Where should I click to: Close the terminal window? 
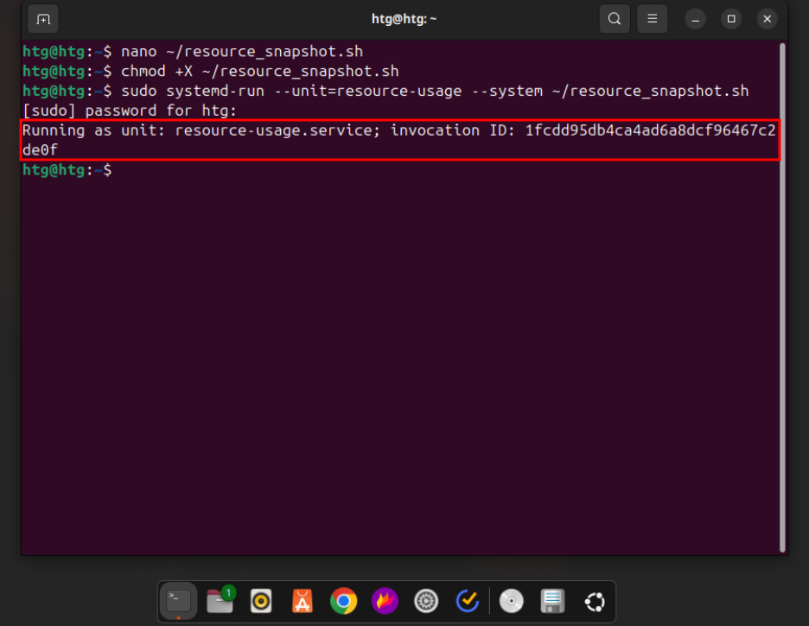click(x=768, y=19)
